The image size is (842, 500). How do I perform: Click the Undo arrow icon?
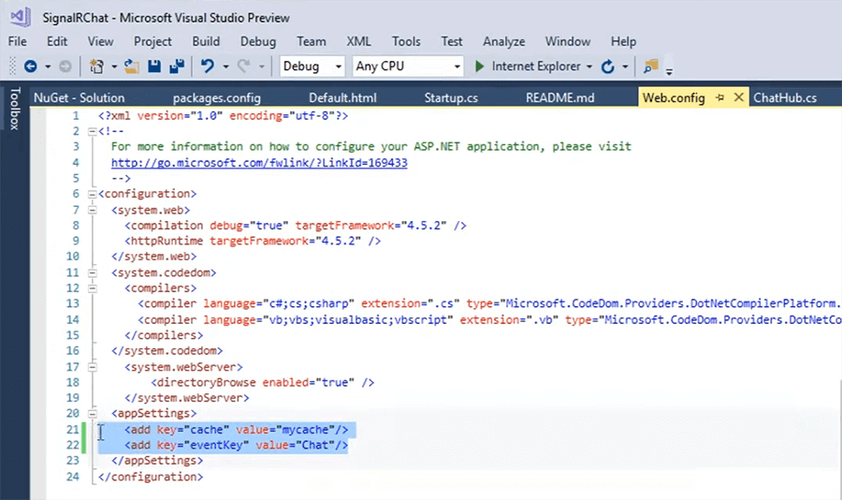[208, 66]
